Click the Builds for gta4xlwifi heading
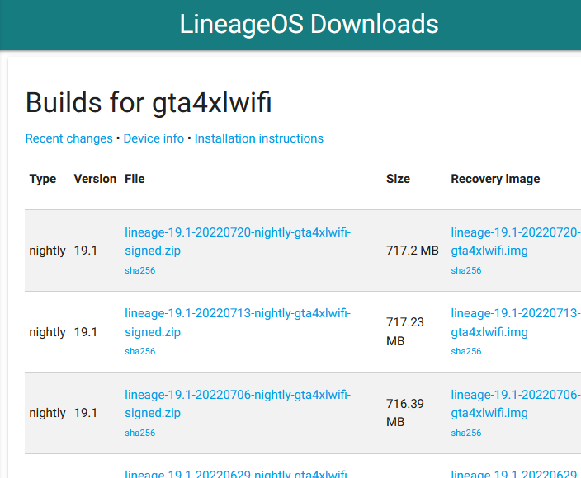This screenshot has width=581, height=478. pyautogui.click(x=149, y=103)
